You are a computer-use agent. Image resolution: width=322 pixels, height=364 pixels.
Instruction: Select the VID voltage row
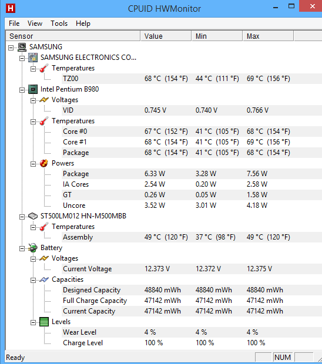point(192,110)
